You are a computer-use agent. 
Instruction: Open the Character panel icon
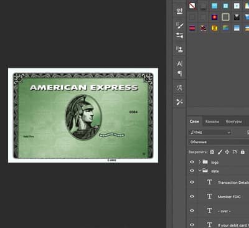[x=179, y=64]
